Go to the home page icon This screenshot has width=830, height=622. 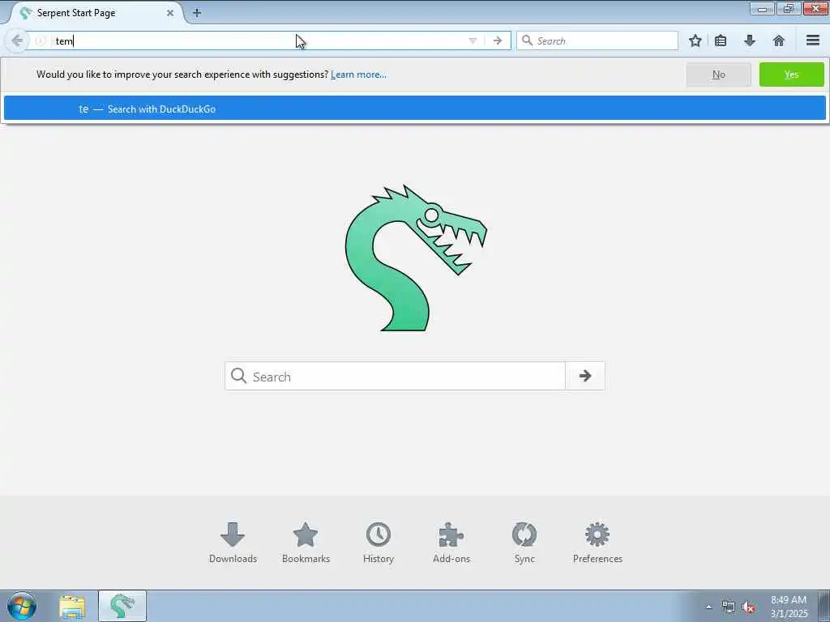pos(779,40)
